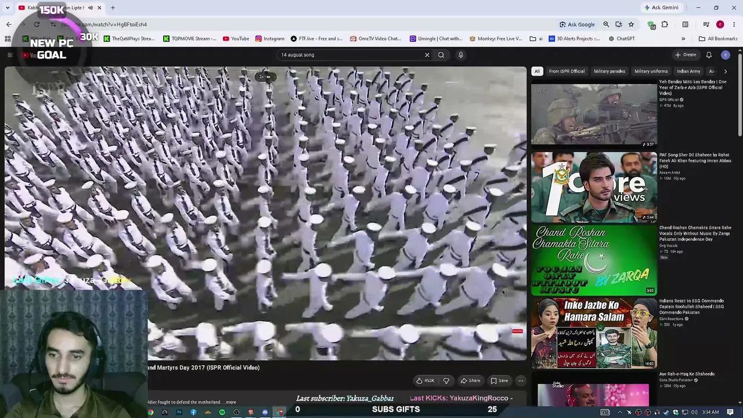The image size is (743, 418).
Task: Go back with Chrome's back arrow
Action: (9, 24)
